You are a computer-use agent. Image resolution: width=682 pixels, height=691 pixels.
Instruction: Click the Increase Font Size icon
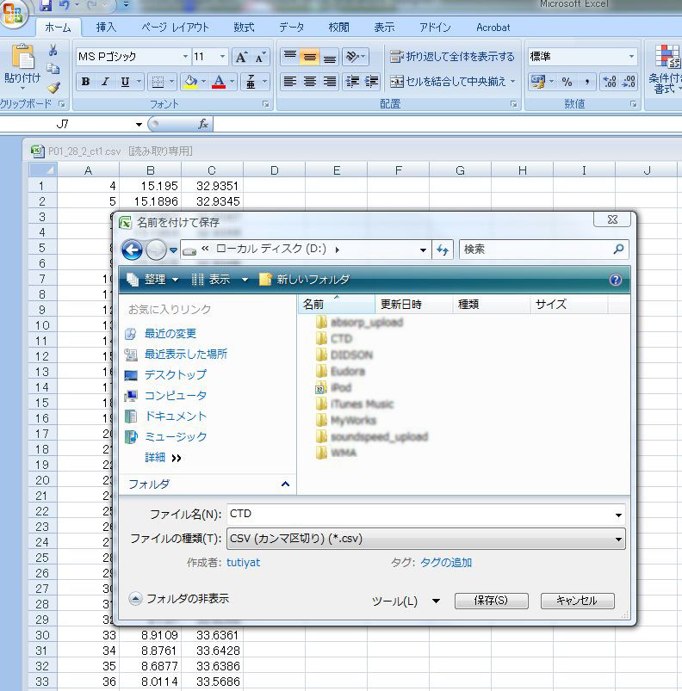[241, 57]
